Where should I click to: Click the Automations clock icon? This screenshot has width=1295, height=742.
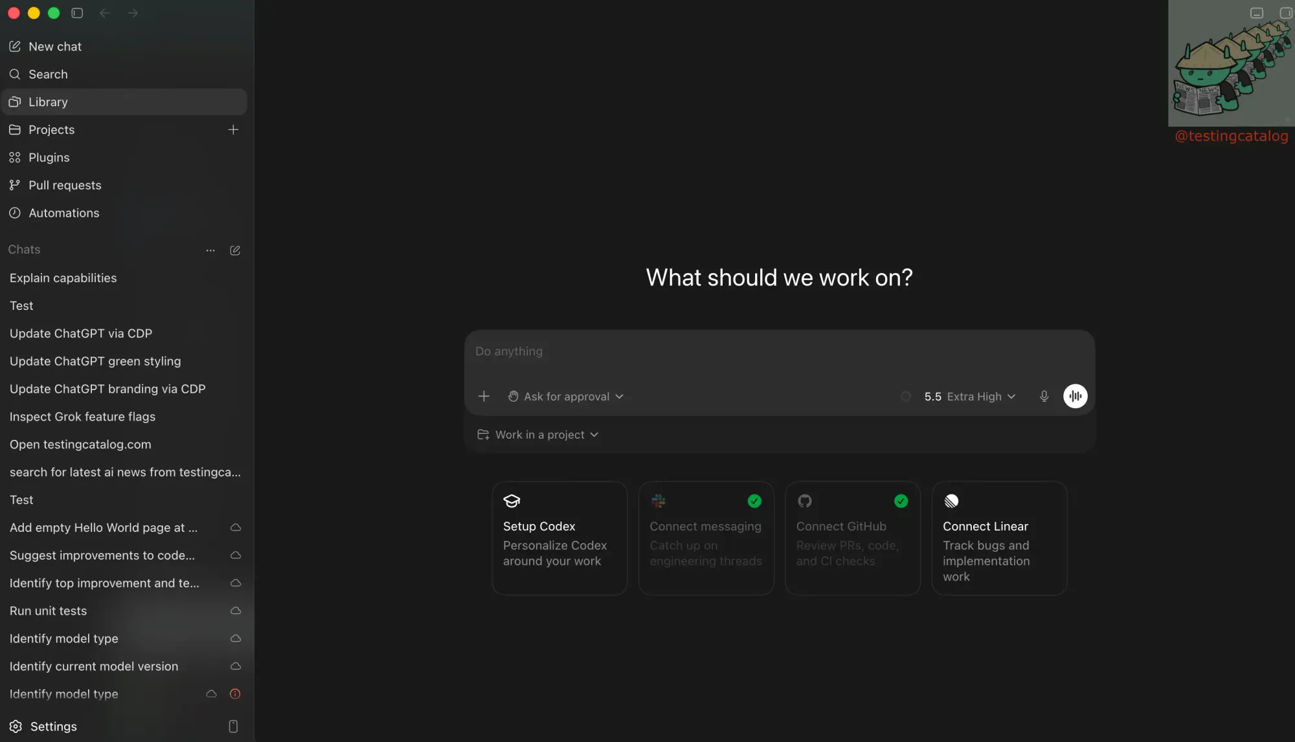tap(15, 213)
